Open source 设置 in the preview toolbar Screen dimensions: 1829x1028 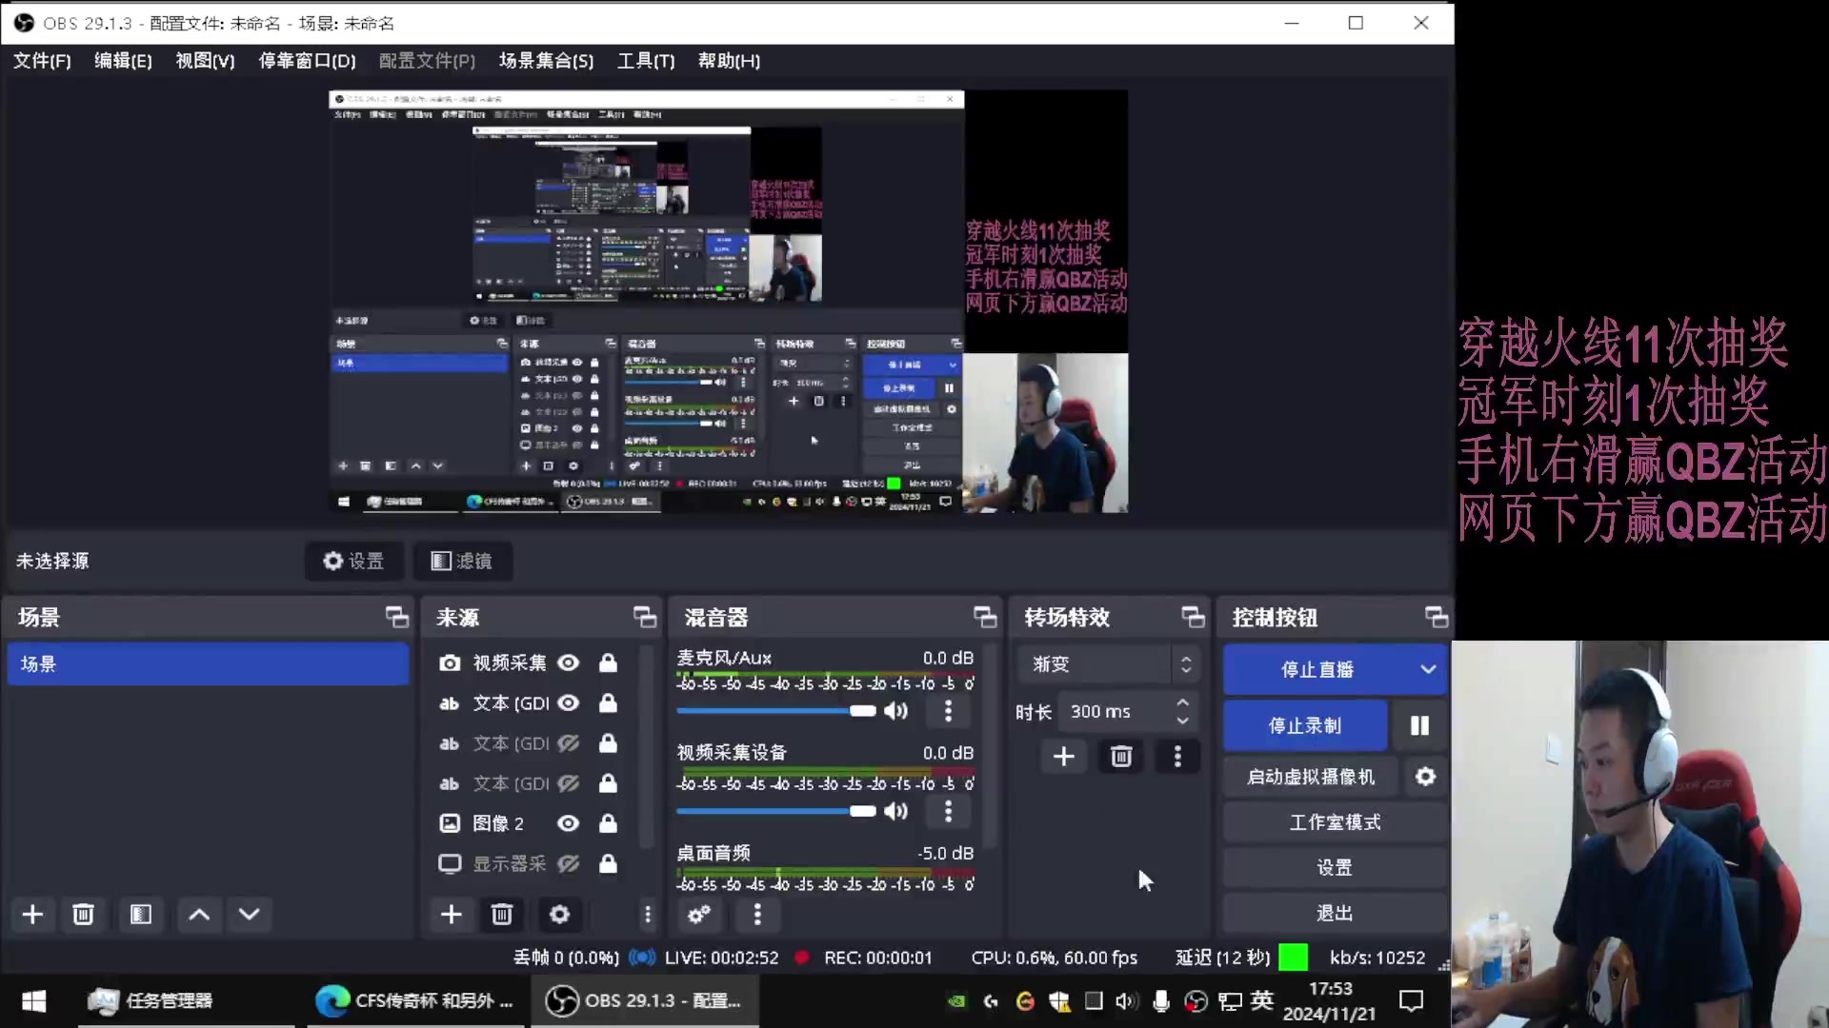[x=353, y=561]
